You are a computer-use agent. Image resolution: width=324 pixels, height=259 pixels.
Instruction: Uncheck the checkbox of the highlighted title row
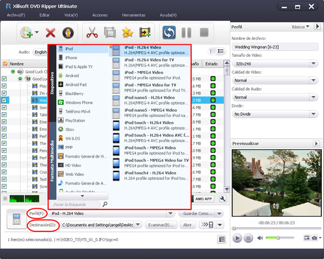click(5, 100)
